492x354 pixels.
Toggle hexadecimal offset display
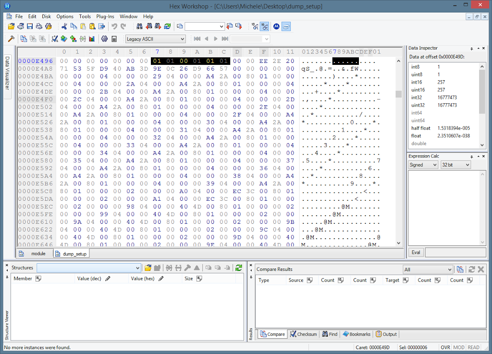tap(264, 26)
